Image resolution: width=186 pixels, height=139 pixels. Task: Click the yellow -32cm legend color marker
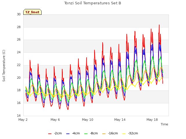(124, 134)
